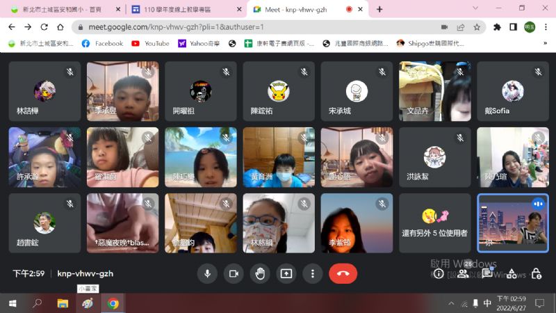Toggle Chrome side panel icon
The width and height of the screenshot is (556, 313).
pos(513,27)
